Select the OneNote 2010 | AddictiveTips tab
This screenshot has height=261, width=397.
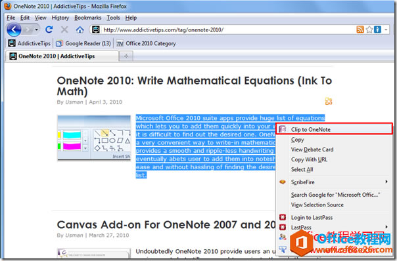click(62, 56)
